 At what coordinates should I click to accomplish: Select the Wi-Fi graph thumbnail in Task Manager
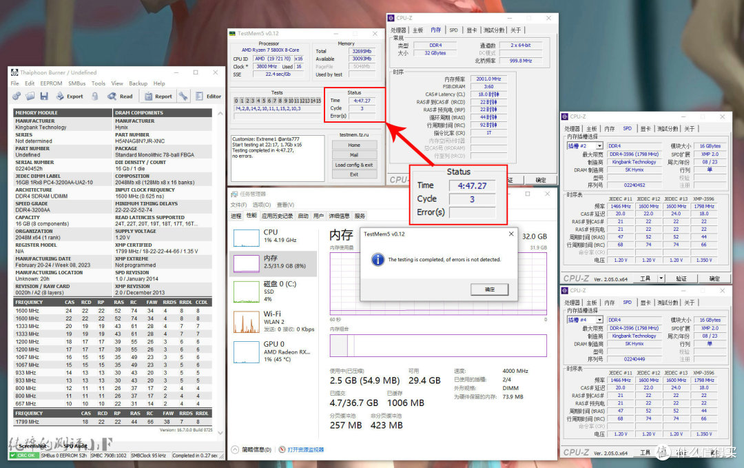246,322
